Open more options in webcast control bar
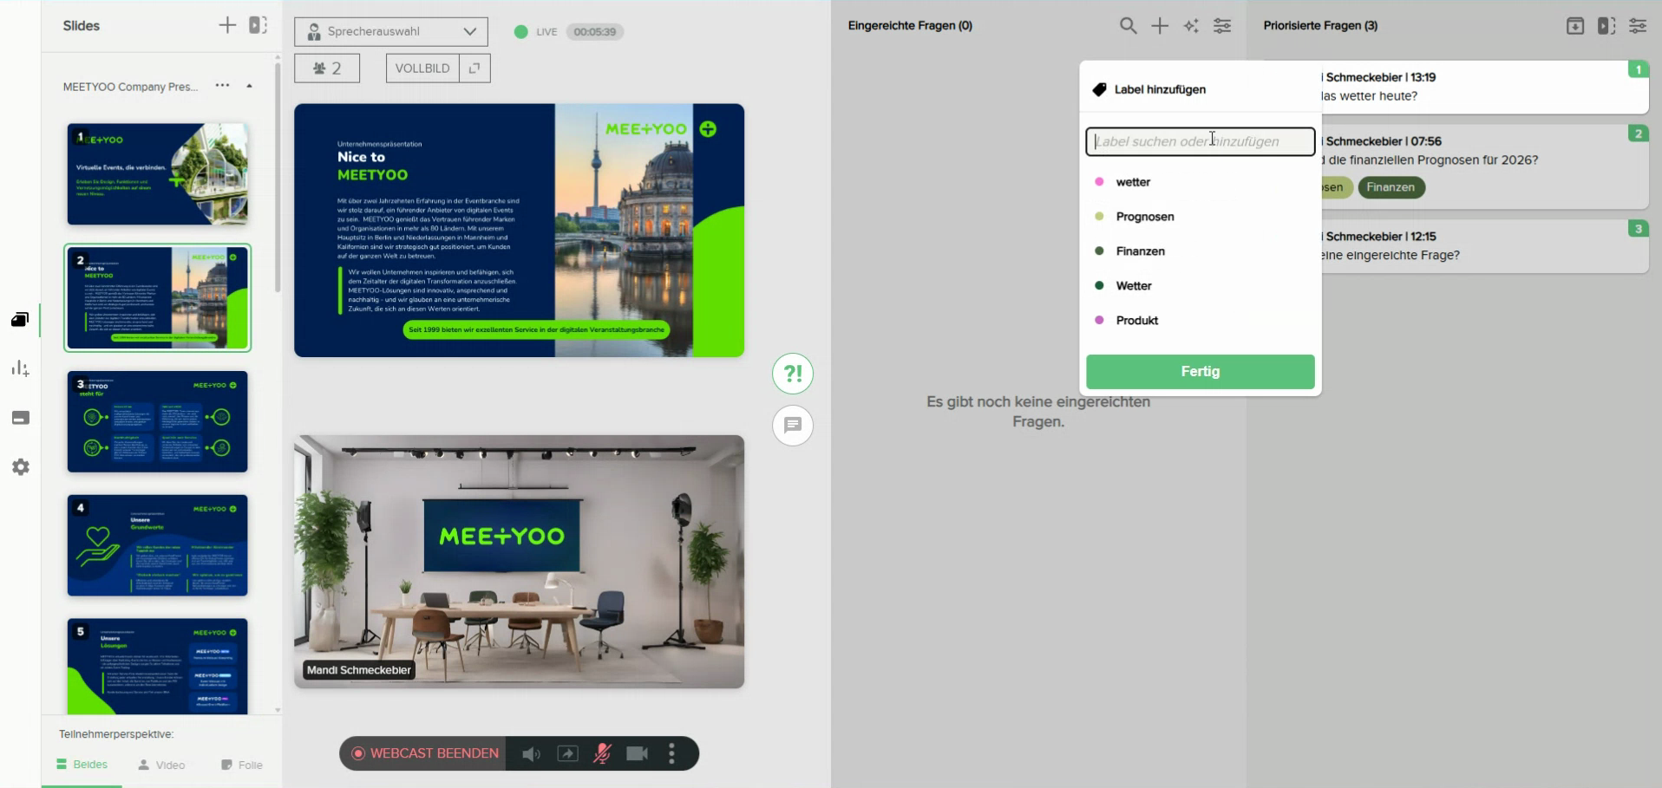The image size is (1662, 788). [672, 754]
